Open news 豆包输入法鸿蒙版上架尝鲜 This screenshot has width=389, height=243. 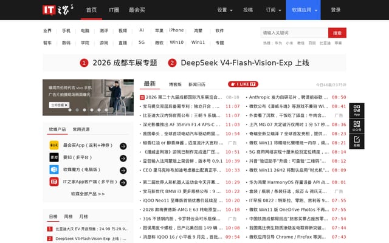pyautogui.click(x=182, y=161)
